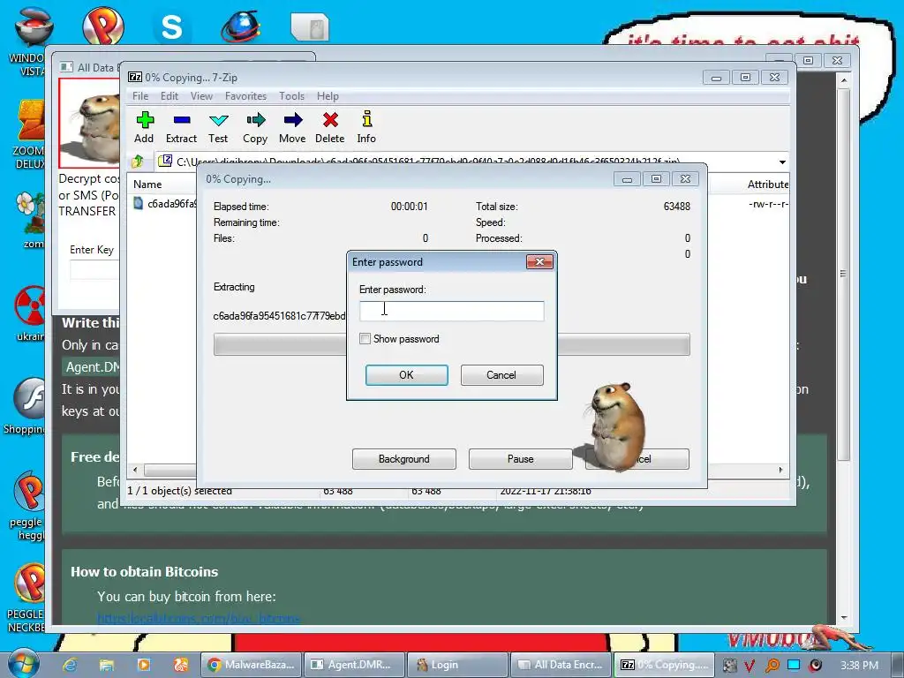Click the red V tray icon
The height and width of the screenshot is (678, 904).
(750, 666)
